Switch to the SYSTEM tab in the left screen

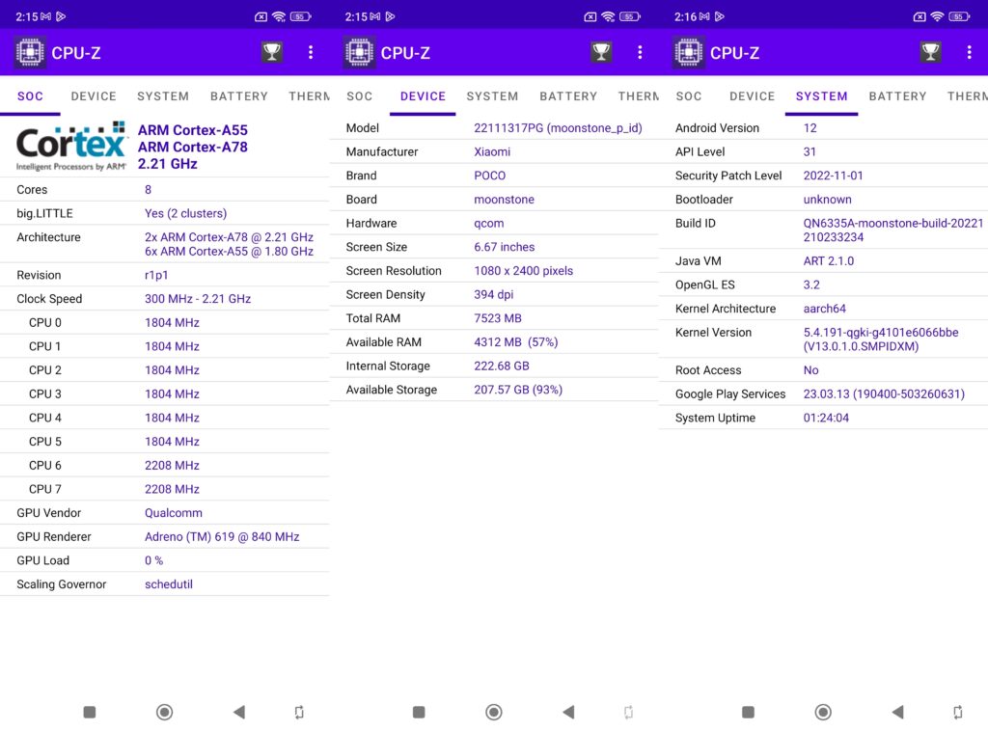coord(163,96)
